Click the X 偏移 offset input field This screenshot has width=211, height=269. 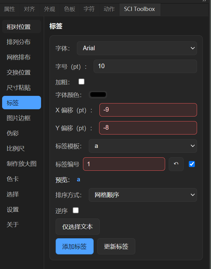(148, 110)
